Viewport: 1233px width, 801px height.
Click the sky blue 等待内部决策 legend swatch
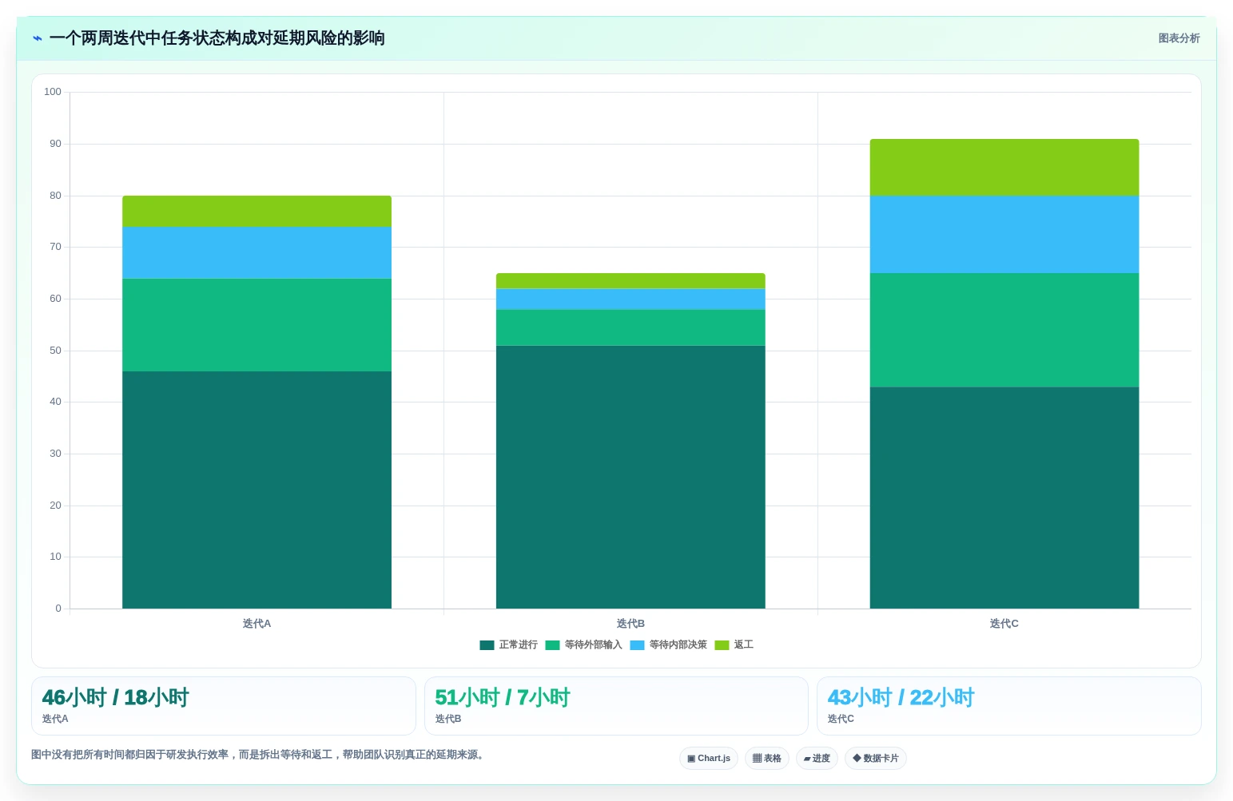(x=637, y=645)
